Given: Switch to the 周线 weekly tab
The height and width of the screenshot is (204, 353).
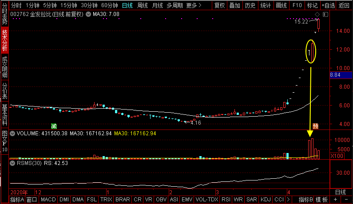Looking at the screenshot, I should pyautogui.click(x=143, y=5).
